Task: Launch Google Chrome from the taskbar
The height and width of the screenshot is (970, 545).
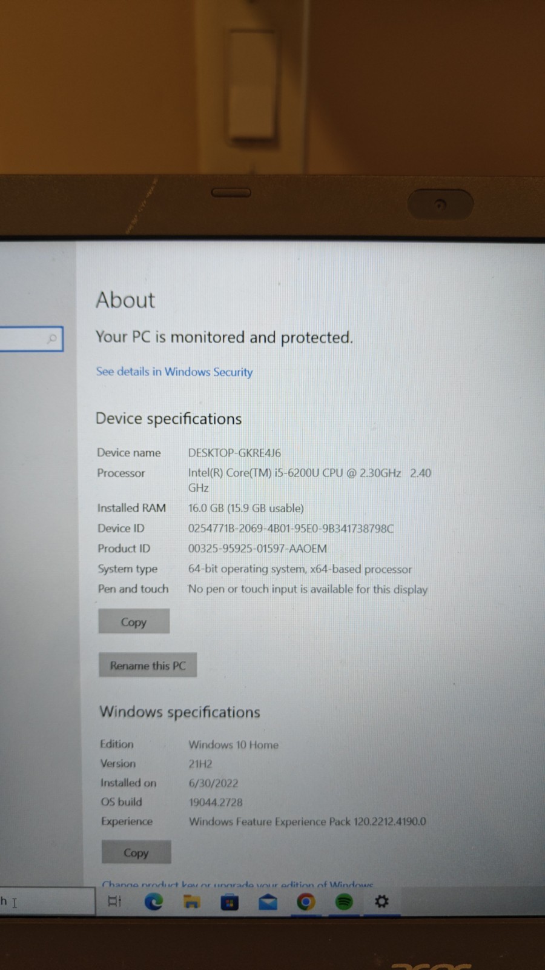Action: [x=306, y=903]
